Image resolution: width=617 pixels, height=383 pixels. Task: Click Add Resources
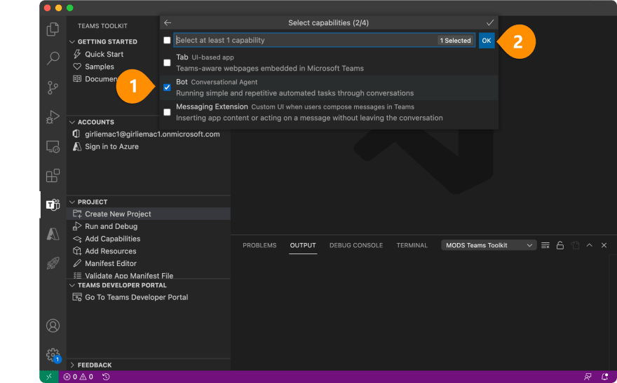[111, 251]
